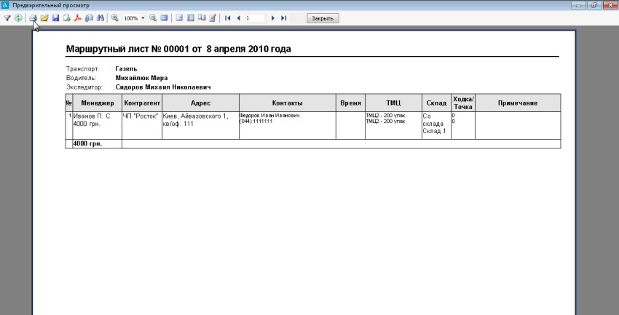Click the funnel filter icon

point(7,17)
